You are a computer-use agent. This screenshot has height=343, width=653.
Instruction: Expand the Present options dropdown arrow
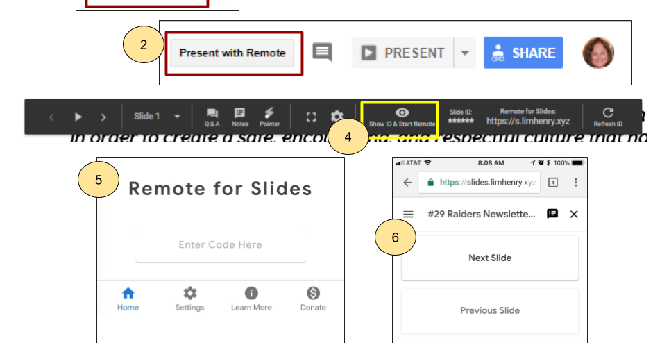point(465,53)
